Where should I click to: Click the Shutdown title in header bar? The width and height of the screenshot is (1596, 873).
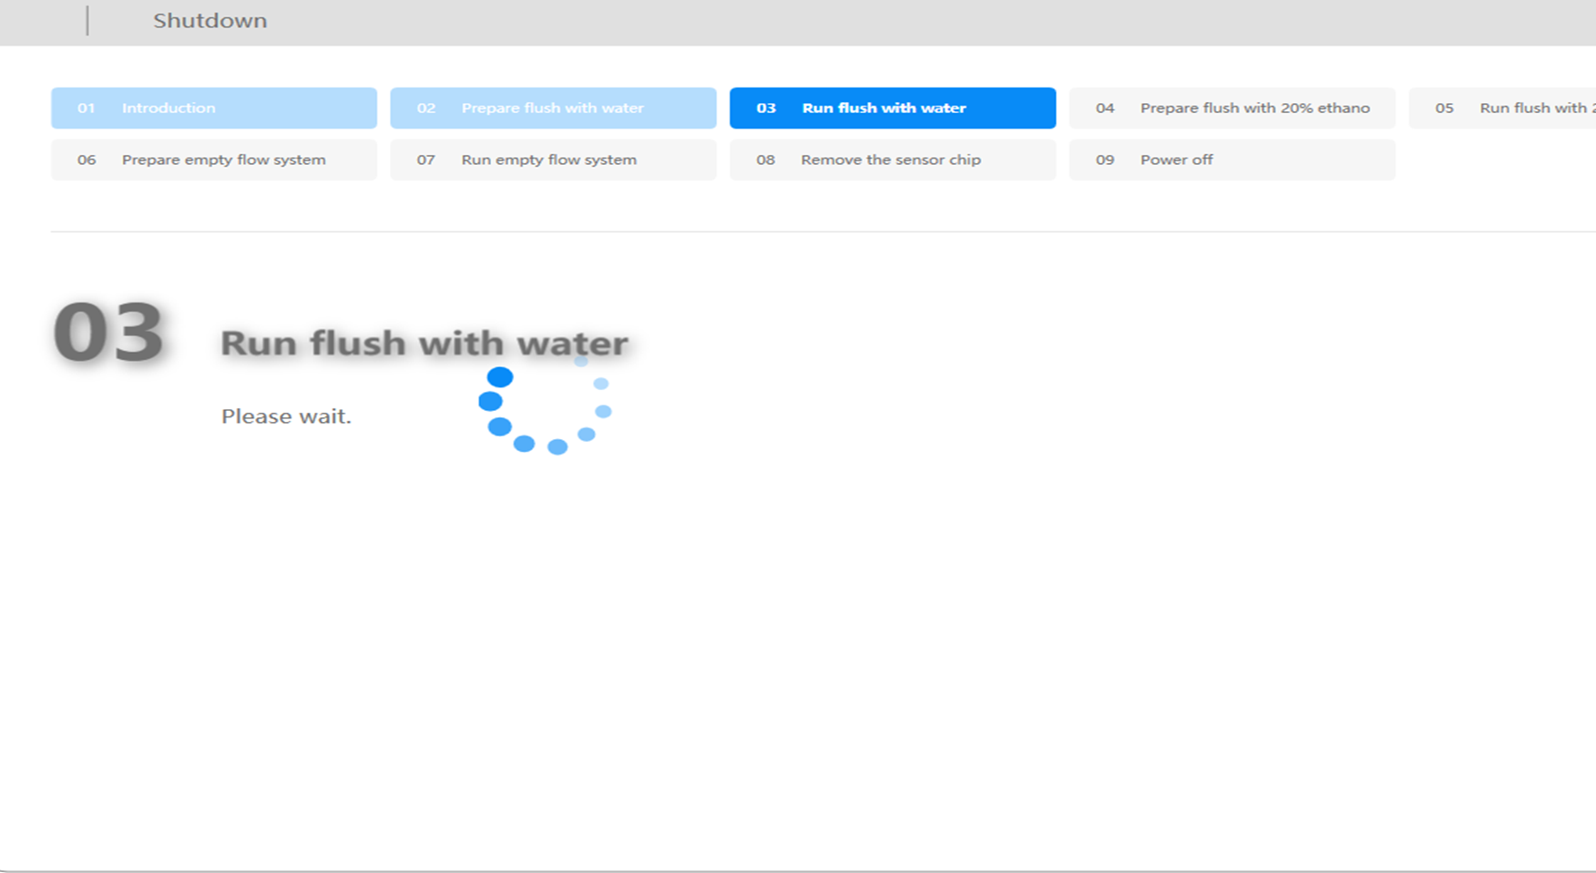click(210, 21)
